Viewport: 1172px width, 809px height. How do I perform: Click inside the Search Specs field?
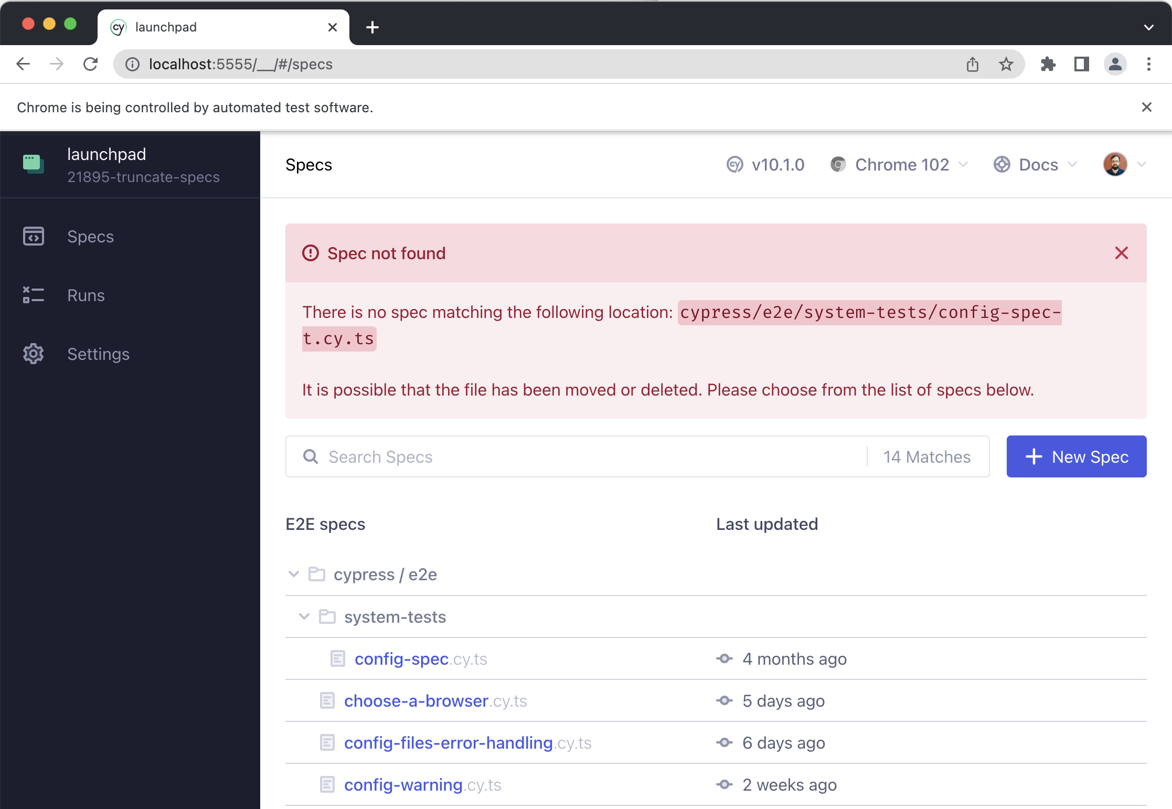pos(472,456)
